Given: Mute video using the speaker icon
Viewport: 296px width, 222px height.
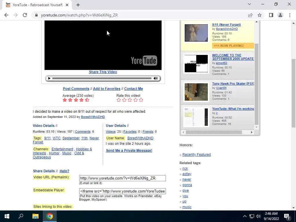Looking at the screenshot, I should pyautogui.click(x=156, y=78).
